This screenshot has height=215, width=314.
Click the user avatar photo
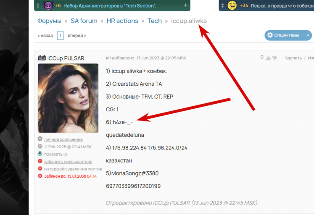68,98
